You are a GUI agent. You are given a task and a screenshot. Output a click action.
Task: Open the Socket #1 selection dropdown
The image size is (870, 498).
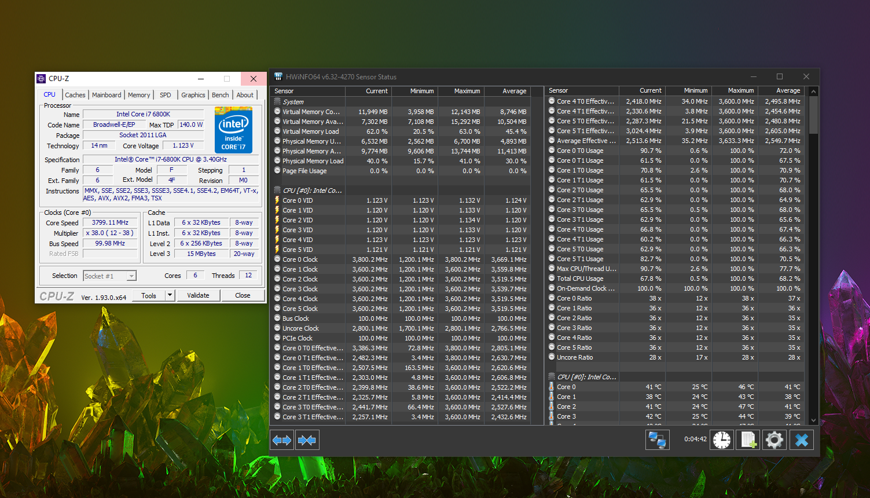point(109,276)
